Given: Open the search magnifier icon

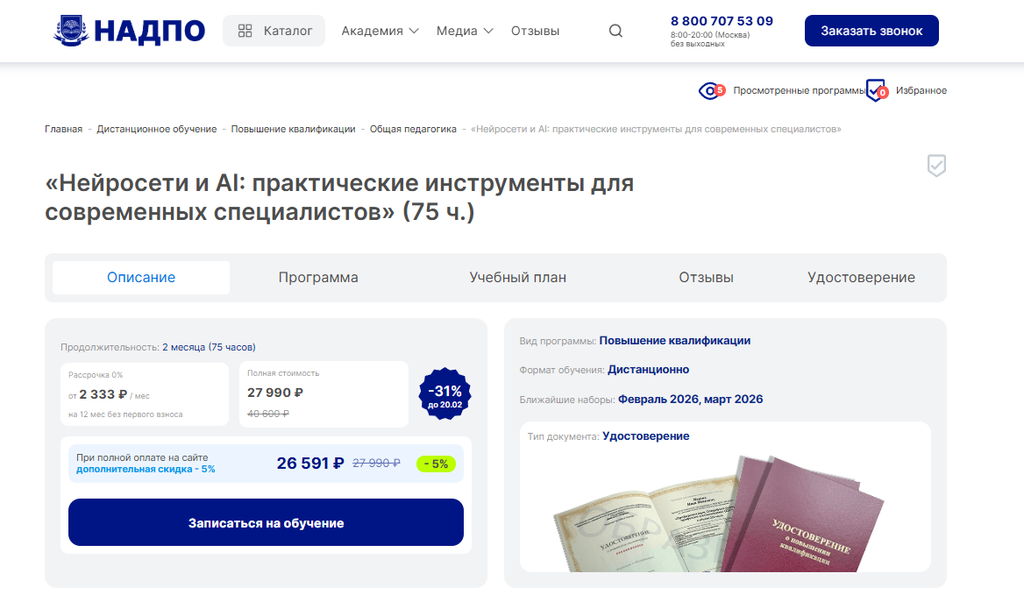Looking at the screenshot, I should click(615, 31).
